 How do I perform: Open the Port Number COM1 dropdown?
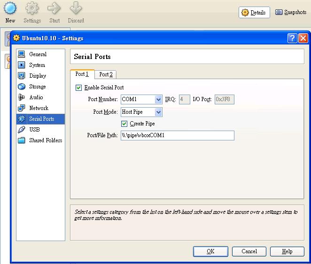pyautogui.click(x=141, y=99)
